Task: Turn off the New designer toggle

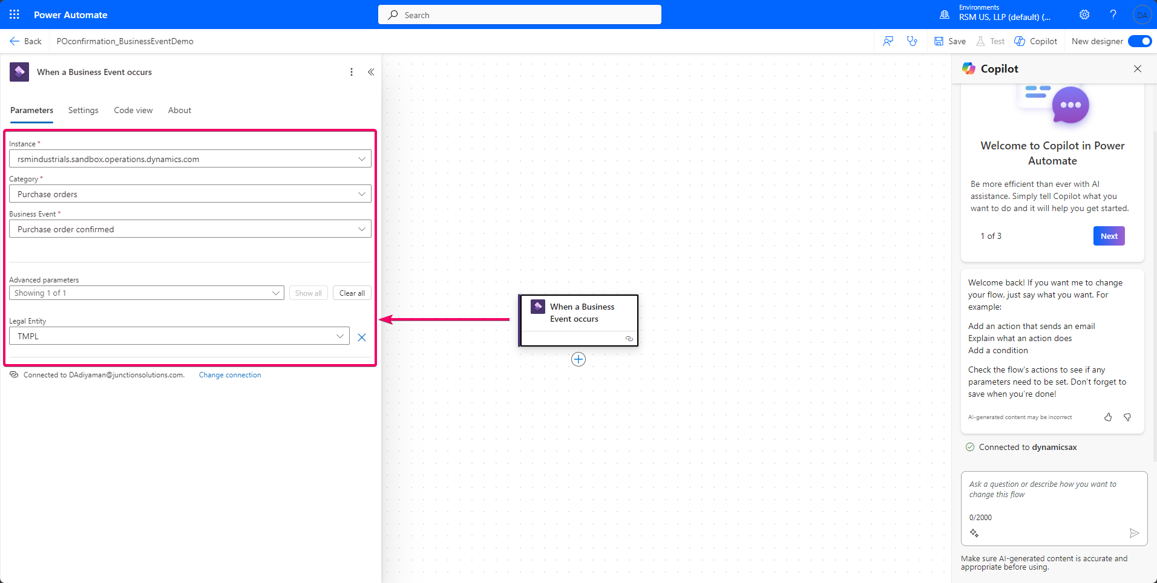Action: (x=1140, y=41)
